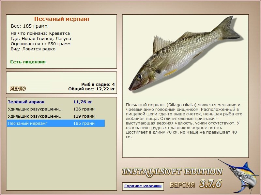Select the highlighted Песчаный мерланг row
This screenshot has width=261, height=195.
point(56,123)
